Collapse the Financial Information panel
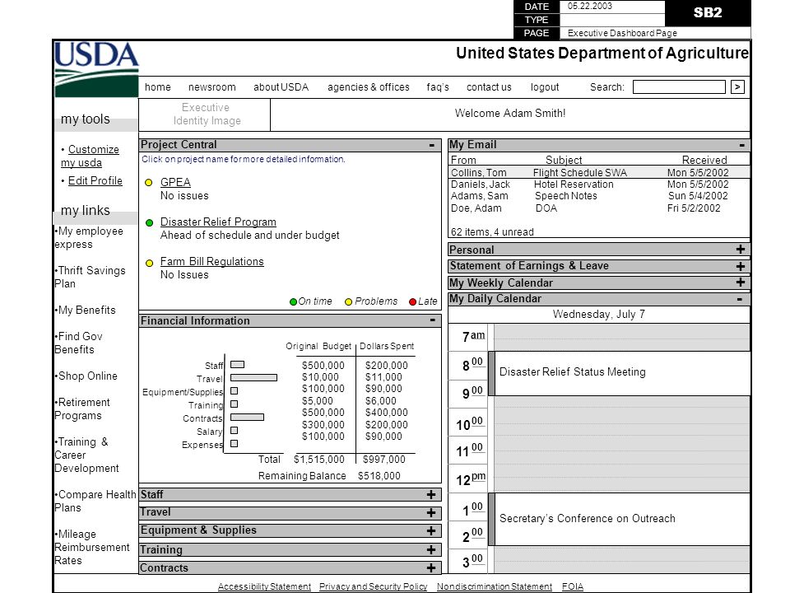This screenshot has width=790, height=593. [x=432, y=320]
